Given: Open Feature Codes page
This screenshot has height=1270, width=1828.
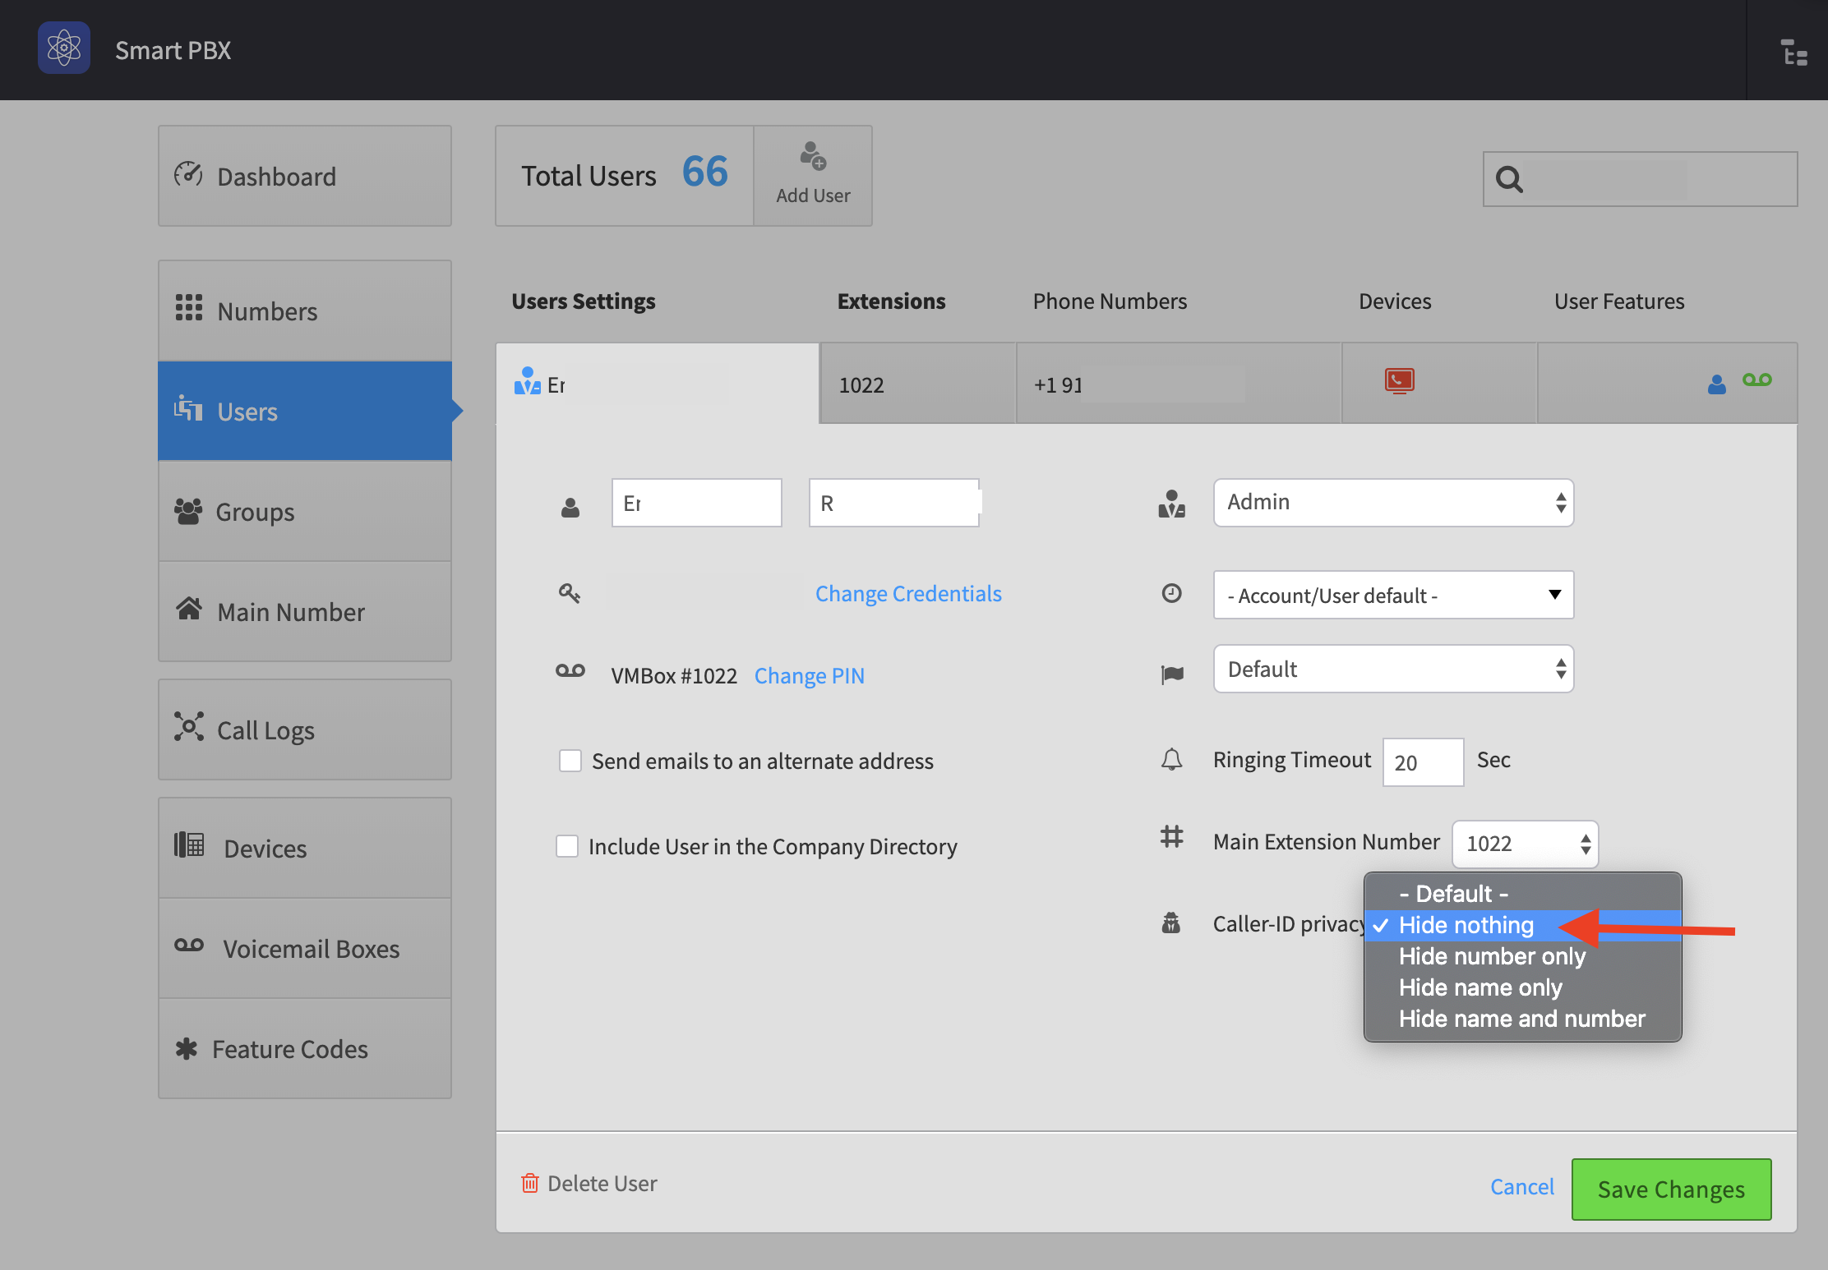Looking at the screenshot, I should [x=305, y=1048].
